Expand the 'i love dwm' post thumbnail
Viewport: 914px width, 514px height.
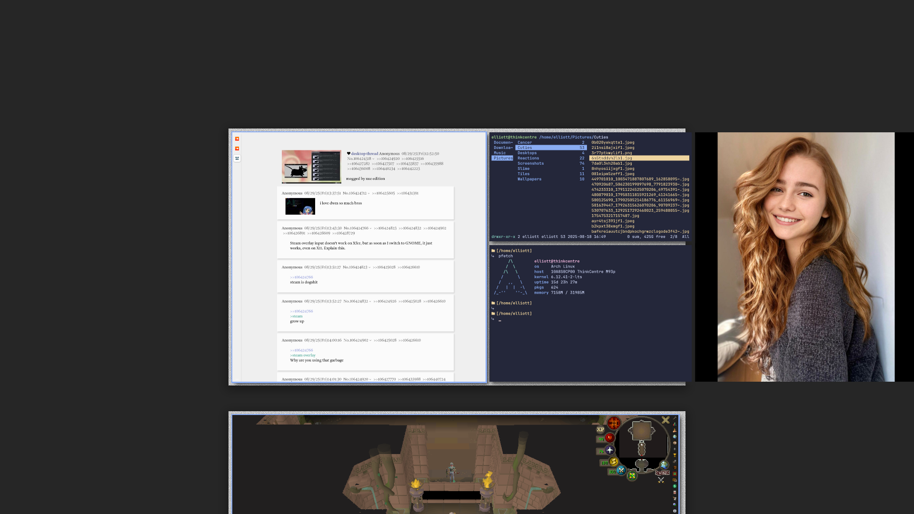click(x=300, y=207)
